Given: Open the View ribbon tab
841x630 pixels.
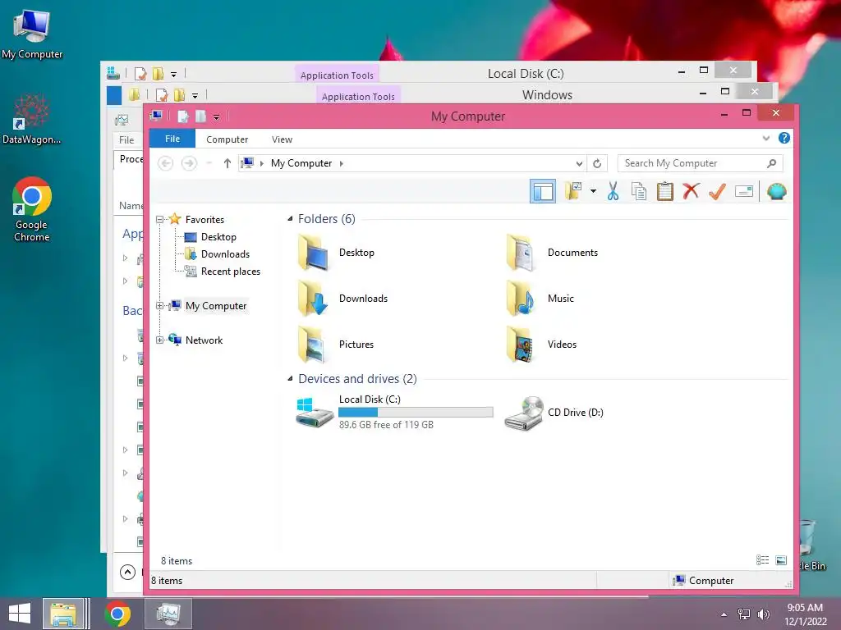Looking at the screenshot, I should coord(282,139).
